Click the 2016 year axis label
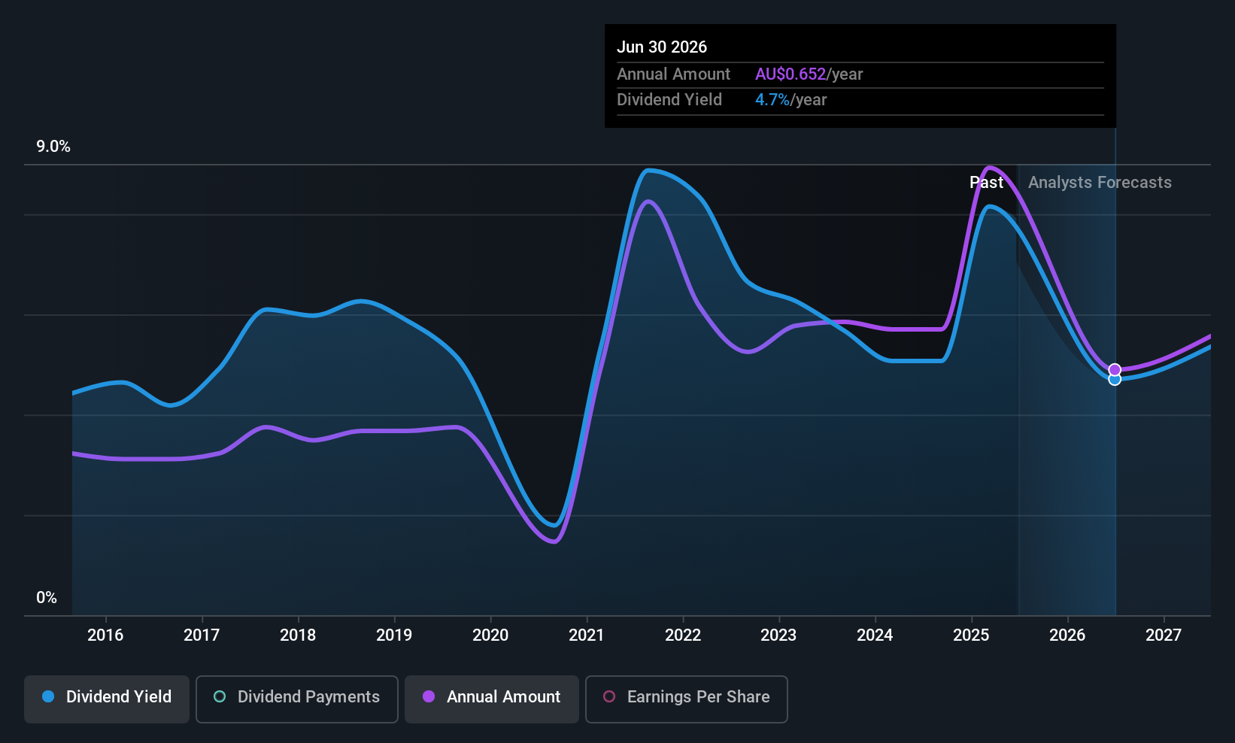 pos(105,635)
